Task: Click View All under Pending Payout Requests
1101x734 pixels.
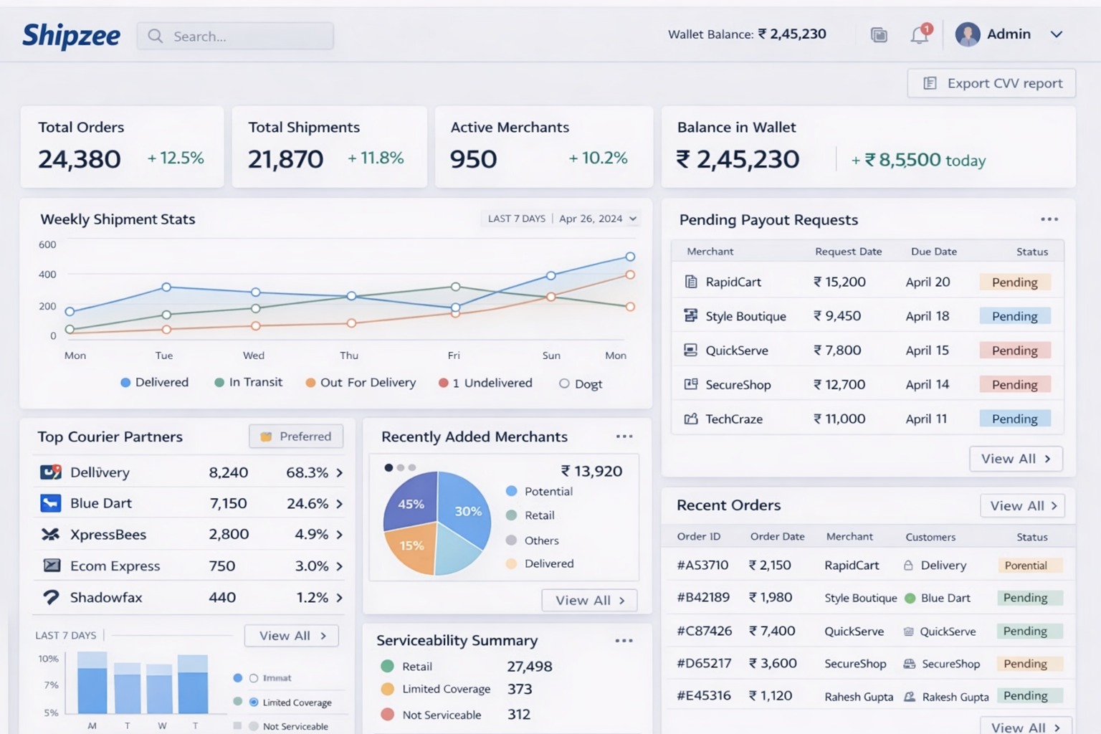Action: [x=1015, y=459]
